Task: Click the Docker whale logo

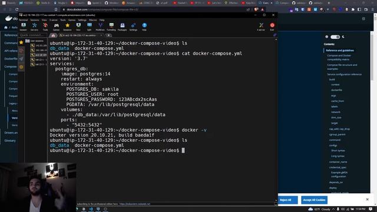Action: pyautogui.click(x=9, y=18)
